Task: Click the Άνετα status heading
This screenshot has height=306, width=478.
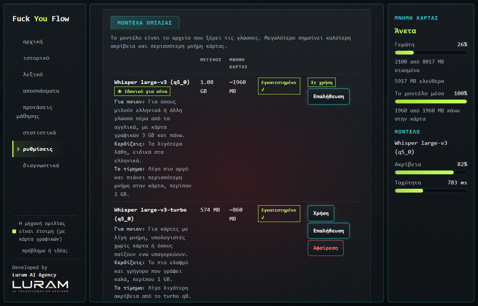Action: 405,31
